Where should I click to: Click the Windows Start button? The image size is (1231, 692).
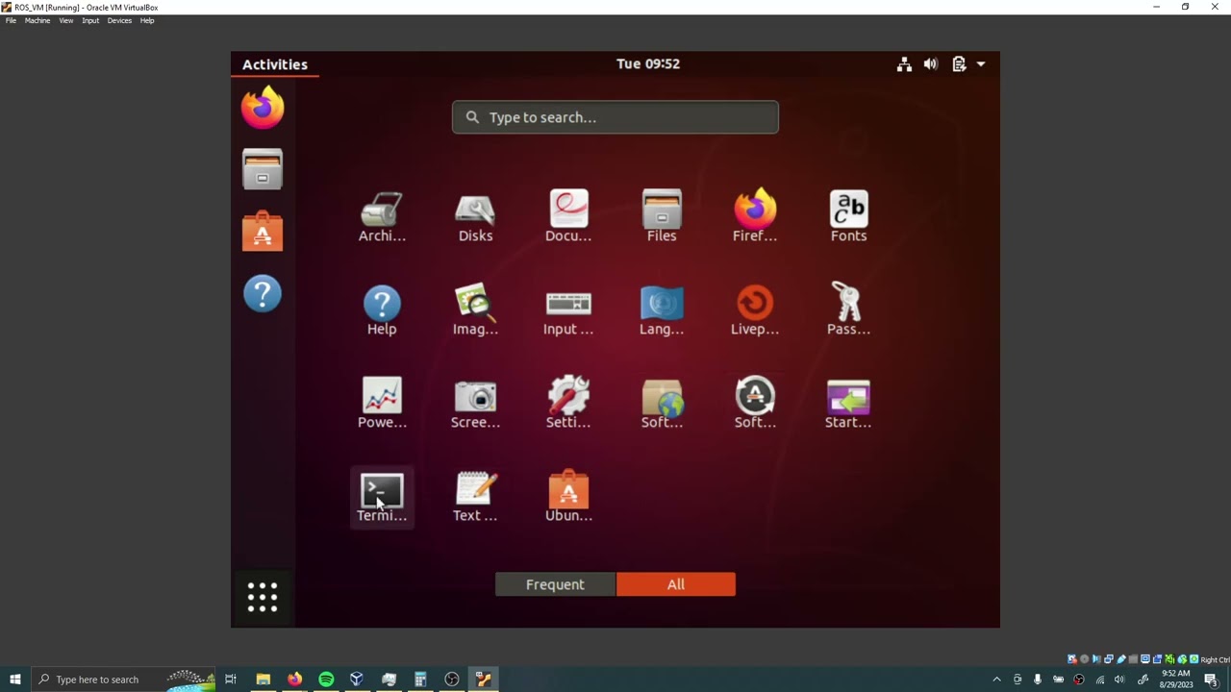point(14,680)
